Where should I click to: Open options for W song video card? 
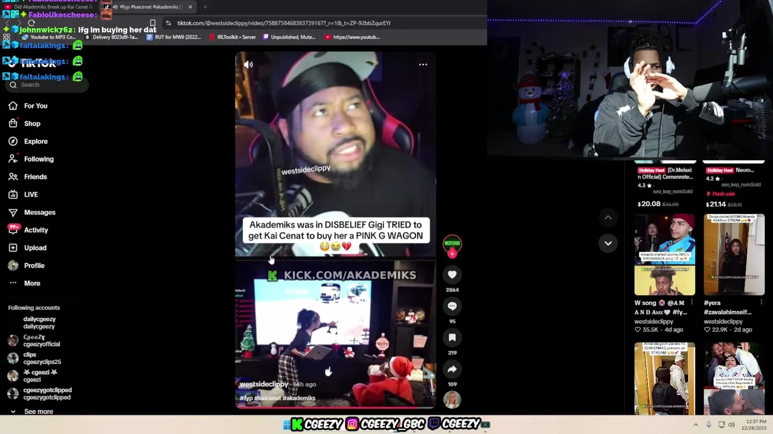tap(691, 303)
